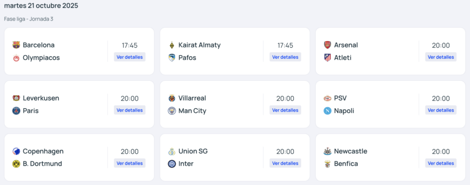The image size is (470, 185).
Task: Select the Benfica team name
Action: pos(346,164)
